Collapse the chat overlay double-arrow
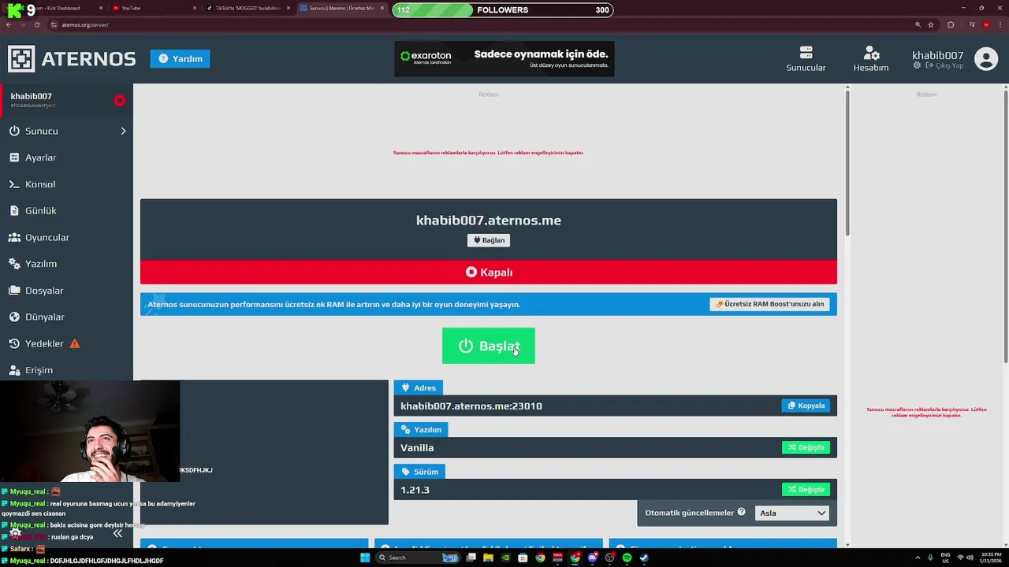The height and width of the screenshot is (567, 1009). tap(117, 533)
